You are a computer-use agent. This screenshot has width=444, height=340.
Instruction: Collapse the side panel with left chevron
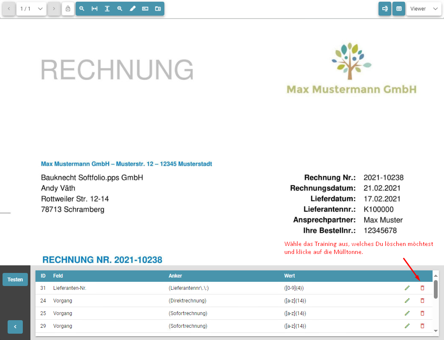(15, 327)
